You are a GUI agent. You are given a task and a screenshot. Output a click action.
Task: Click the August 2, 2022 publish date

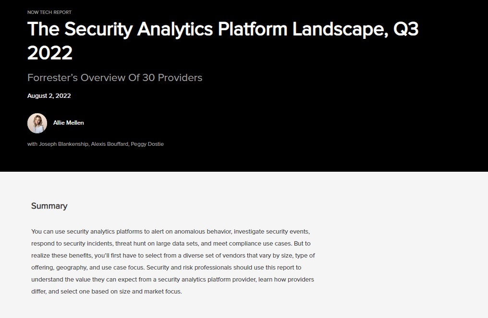(x=49, y=96)
